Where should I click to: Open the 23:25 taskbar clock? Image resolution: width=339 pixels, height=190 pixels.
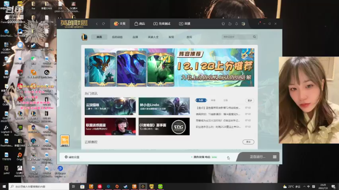(323, 187)
